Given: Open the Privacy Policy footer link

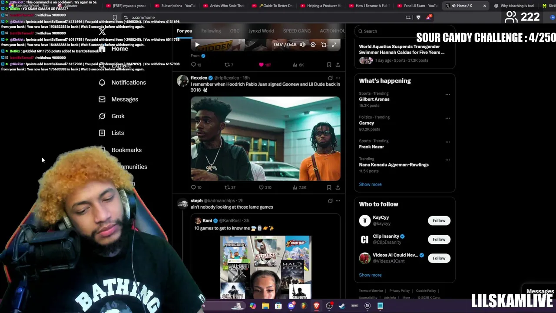Looking at the screenshot, I should click(x=400, y=291).
